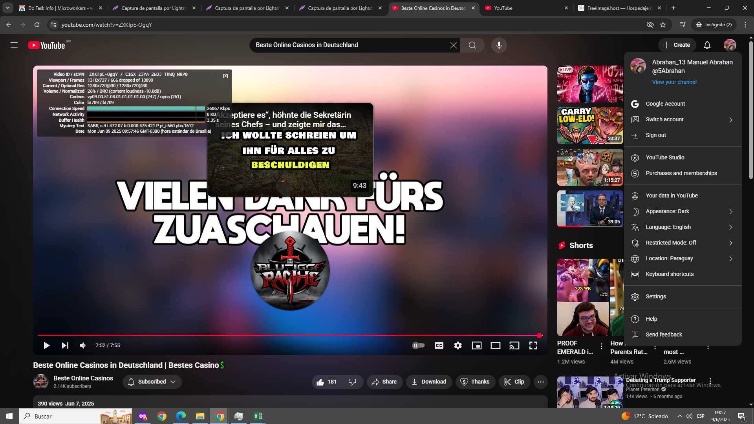Open the notifications bell
The height and width of the screenshot is (424, 754).
(707, 45)
